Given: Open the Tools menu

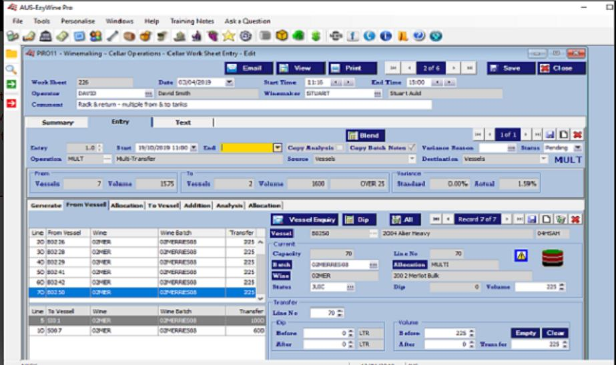Looking at the screenshot, I should [41, 21].
